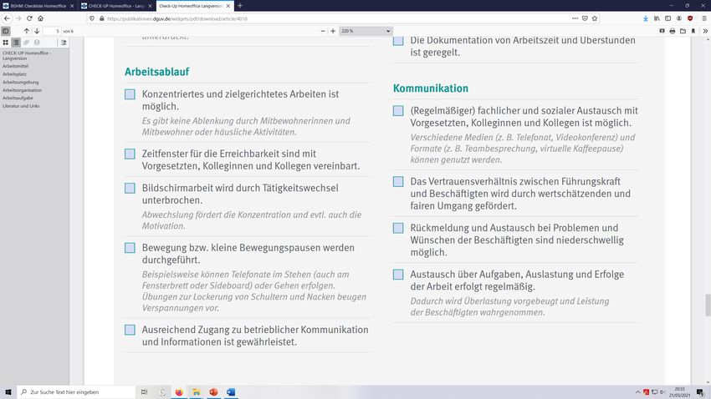Screen dimensions: 711x399
Task: Show attachments panel in sidebar
Action: click(x=27, y=42)
